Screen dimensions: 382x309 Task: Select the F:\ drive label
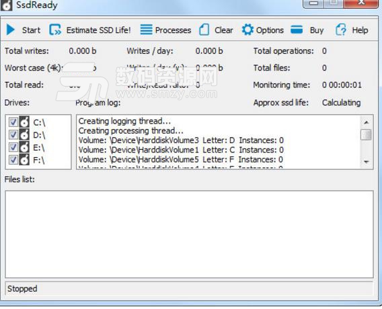coord(39,161)
